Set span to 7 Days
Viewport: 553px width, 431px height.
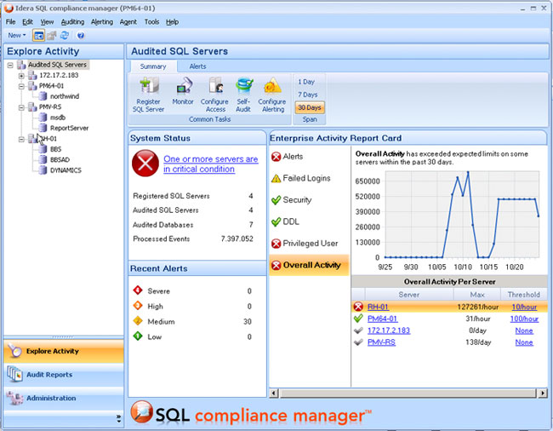coord(307,95)
